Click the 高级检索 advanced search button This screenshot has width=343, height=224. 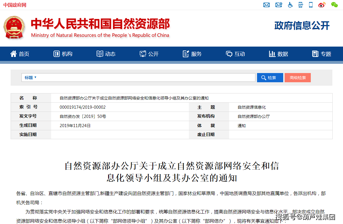tap(298, 78)
